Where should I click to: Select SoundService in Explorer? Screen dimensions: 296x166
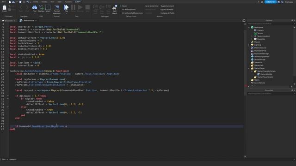(259, 83)
